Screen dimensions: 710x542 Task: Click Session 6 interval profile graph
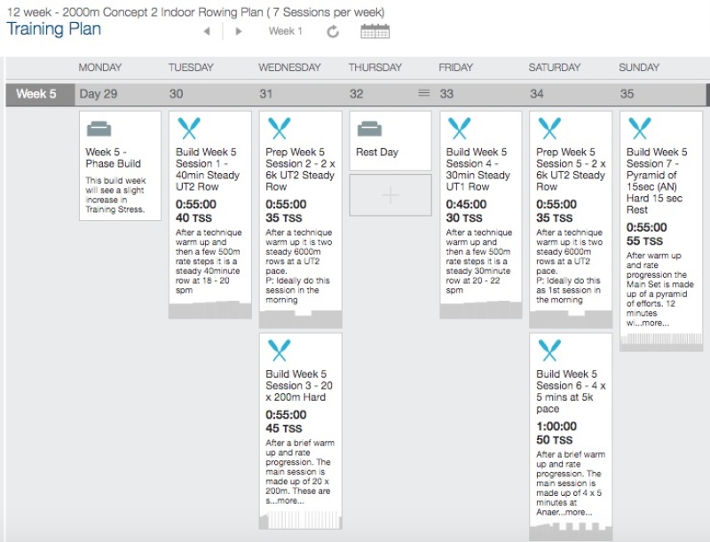[571, 531]
